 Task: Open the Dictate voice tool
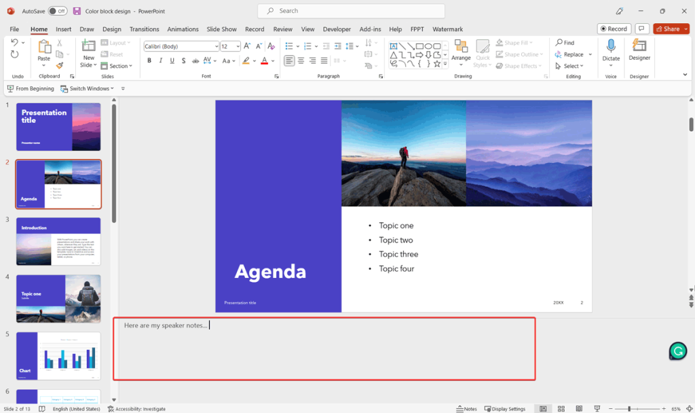click(610, 54)
